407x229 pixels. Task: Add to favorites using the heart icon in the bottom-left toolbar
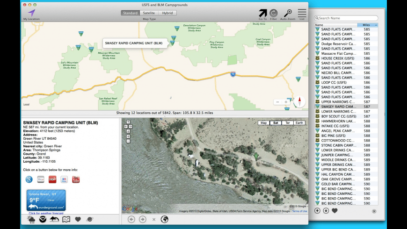click(78, 219)
